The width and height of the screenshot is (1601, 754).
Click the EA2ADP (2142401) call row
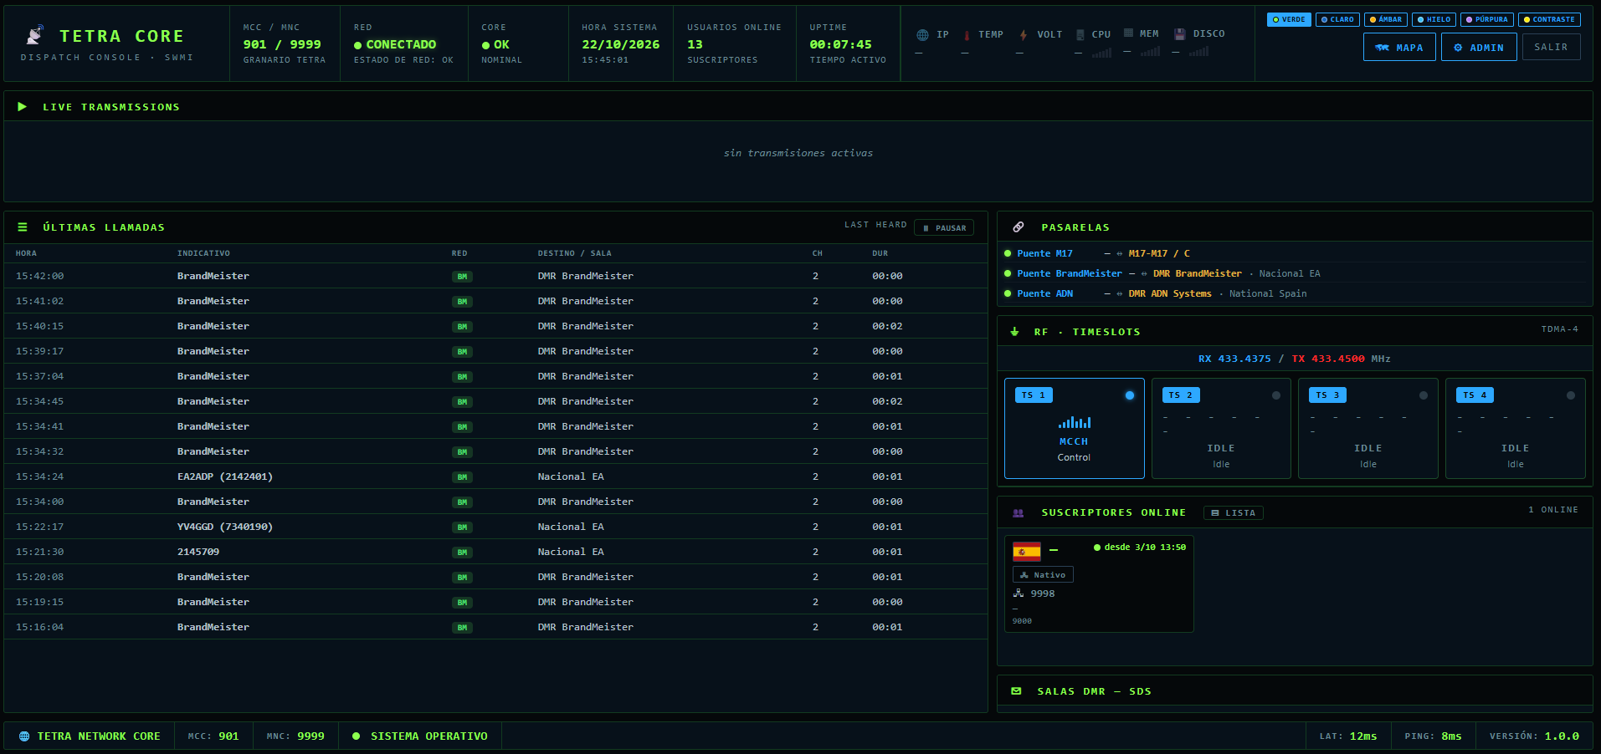(495, 476)
